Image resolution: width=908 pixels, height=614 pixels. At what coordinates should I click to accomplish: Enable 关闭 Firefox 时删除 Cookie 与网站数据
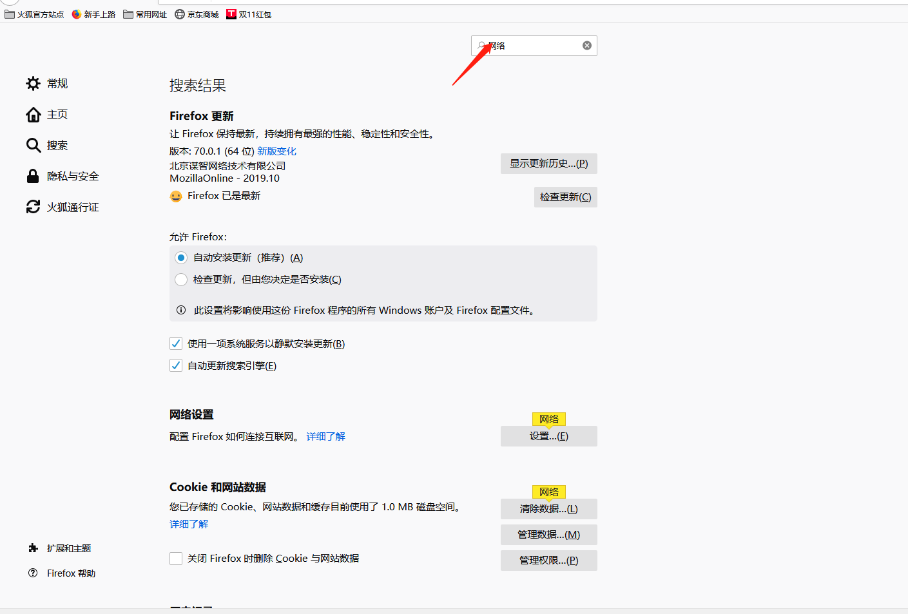pos(176,559)
